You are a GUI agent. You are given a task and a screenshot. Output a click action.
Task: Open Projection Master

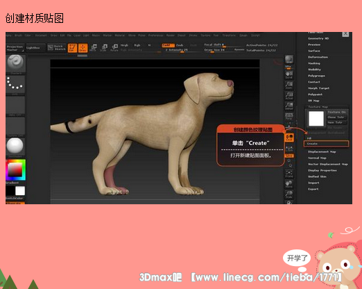pyautogui.click(x=15, y=48)
